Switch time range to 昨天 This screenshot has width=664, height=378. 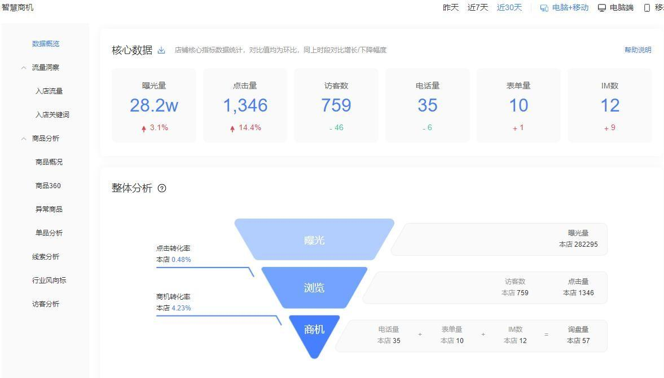click(x=450, y=7)
